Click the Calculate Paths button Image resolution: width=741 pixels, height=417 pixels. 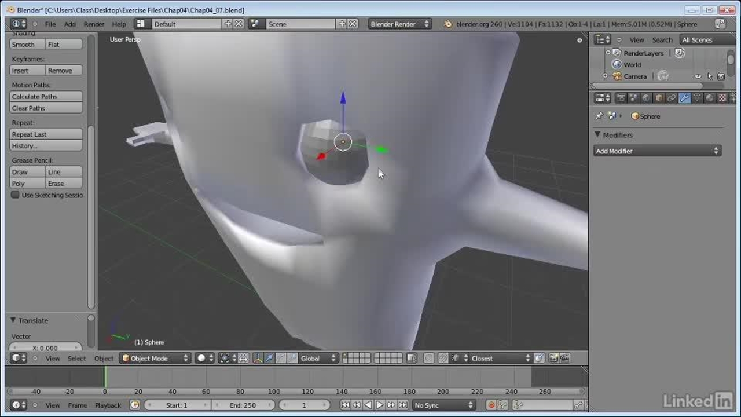[x=46, y=97]
